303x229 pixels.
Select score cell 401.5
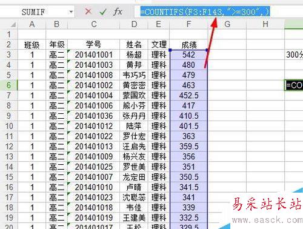[188, 126]
